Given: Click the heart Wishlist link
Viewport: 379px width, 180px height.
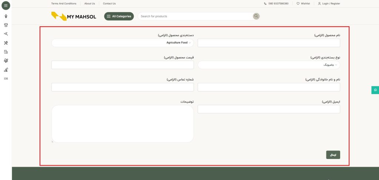Looking at the screenshot, I should [303, 3].
